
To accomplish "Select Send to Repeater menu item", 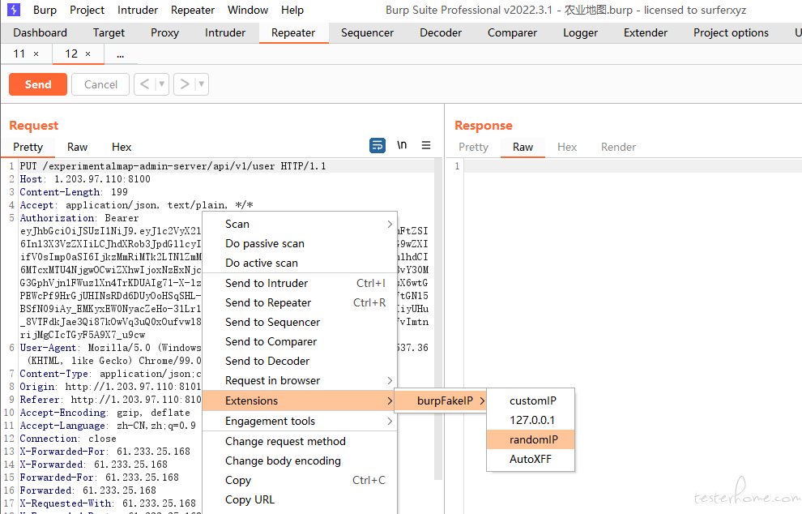I will [x=300, y=302].
